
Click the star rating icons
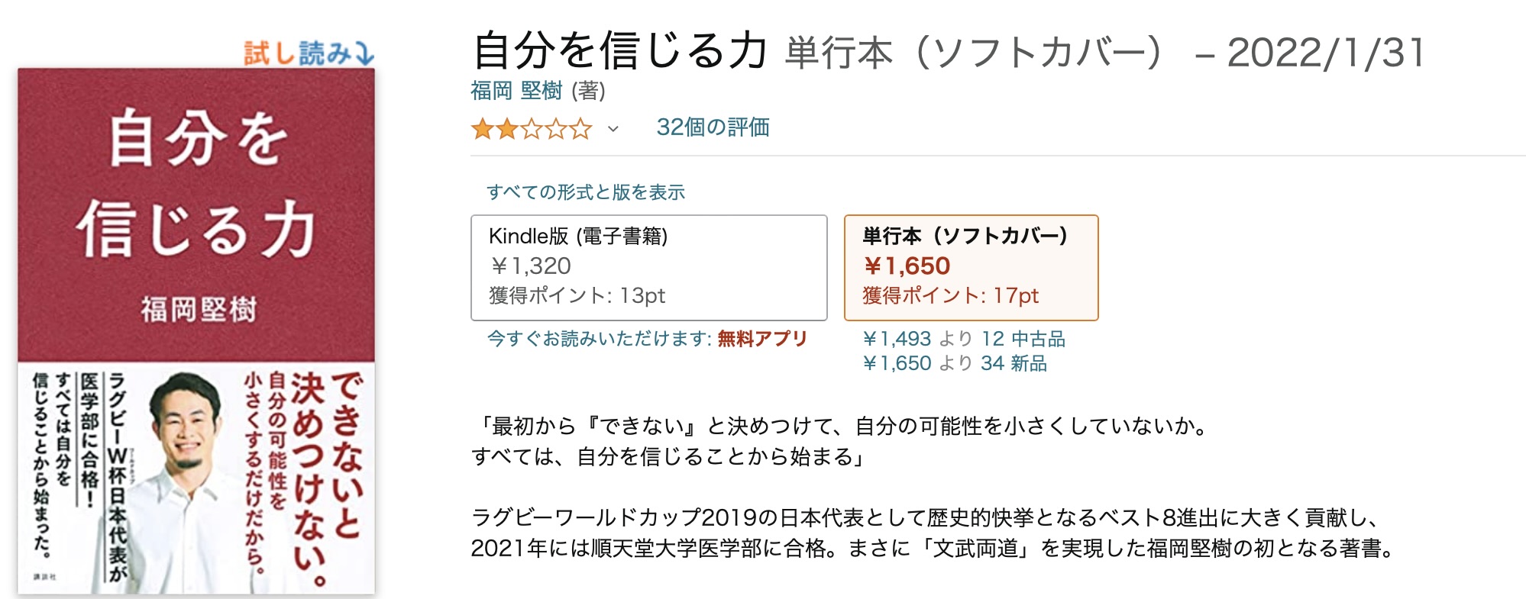[532, 129]
